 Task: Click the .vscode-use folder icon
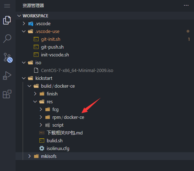30,31
